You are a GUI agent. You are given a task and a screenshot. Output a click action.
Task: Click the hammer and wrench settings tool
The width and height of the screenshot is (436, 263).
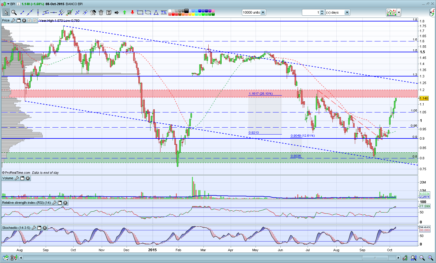[x=93, y=12]
